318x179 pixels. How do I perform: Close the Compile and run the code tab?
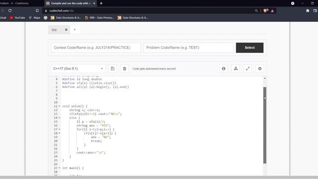point(94,3)
